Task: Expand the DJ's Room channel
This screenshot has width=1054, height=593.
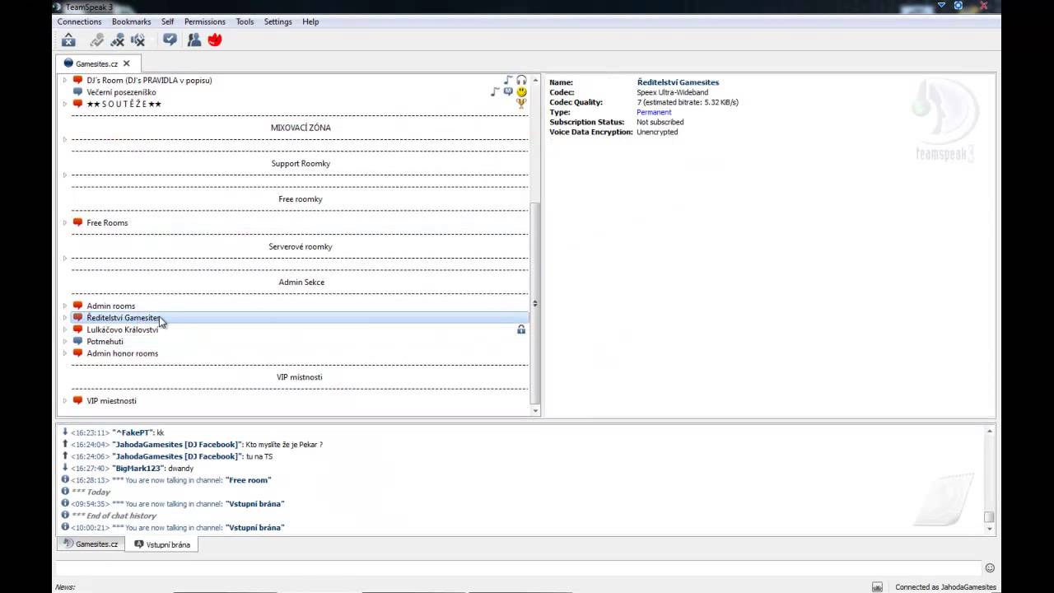Action: coord(65,81)
